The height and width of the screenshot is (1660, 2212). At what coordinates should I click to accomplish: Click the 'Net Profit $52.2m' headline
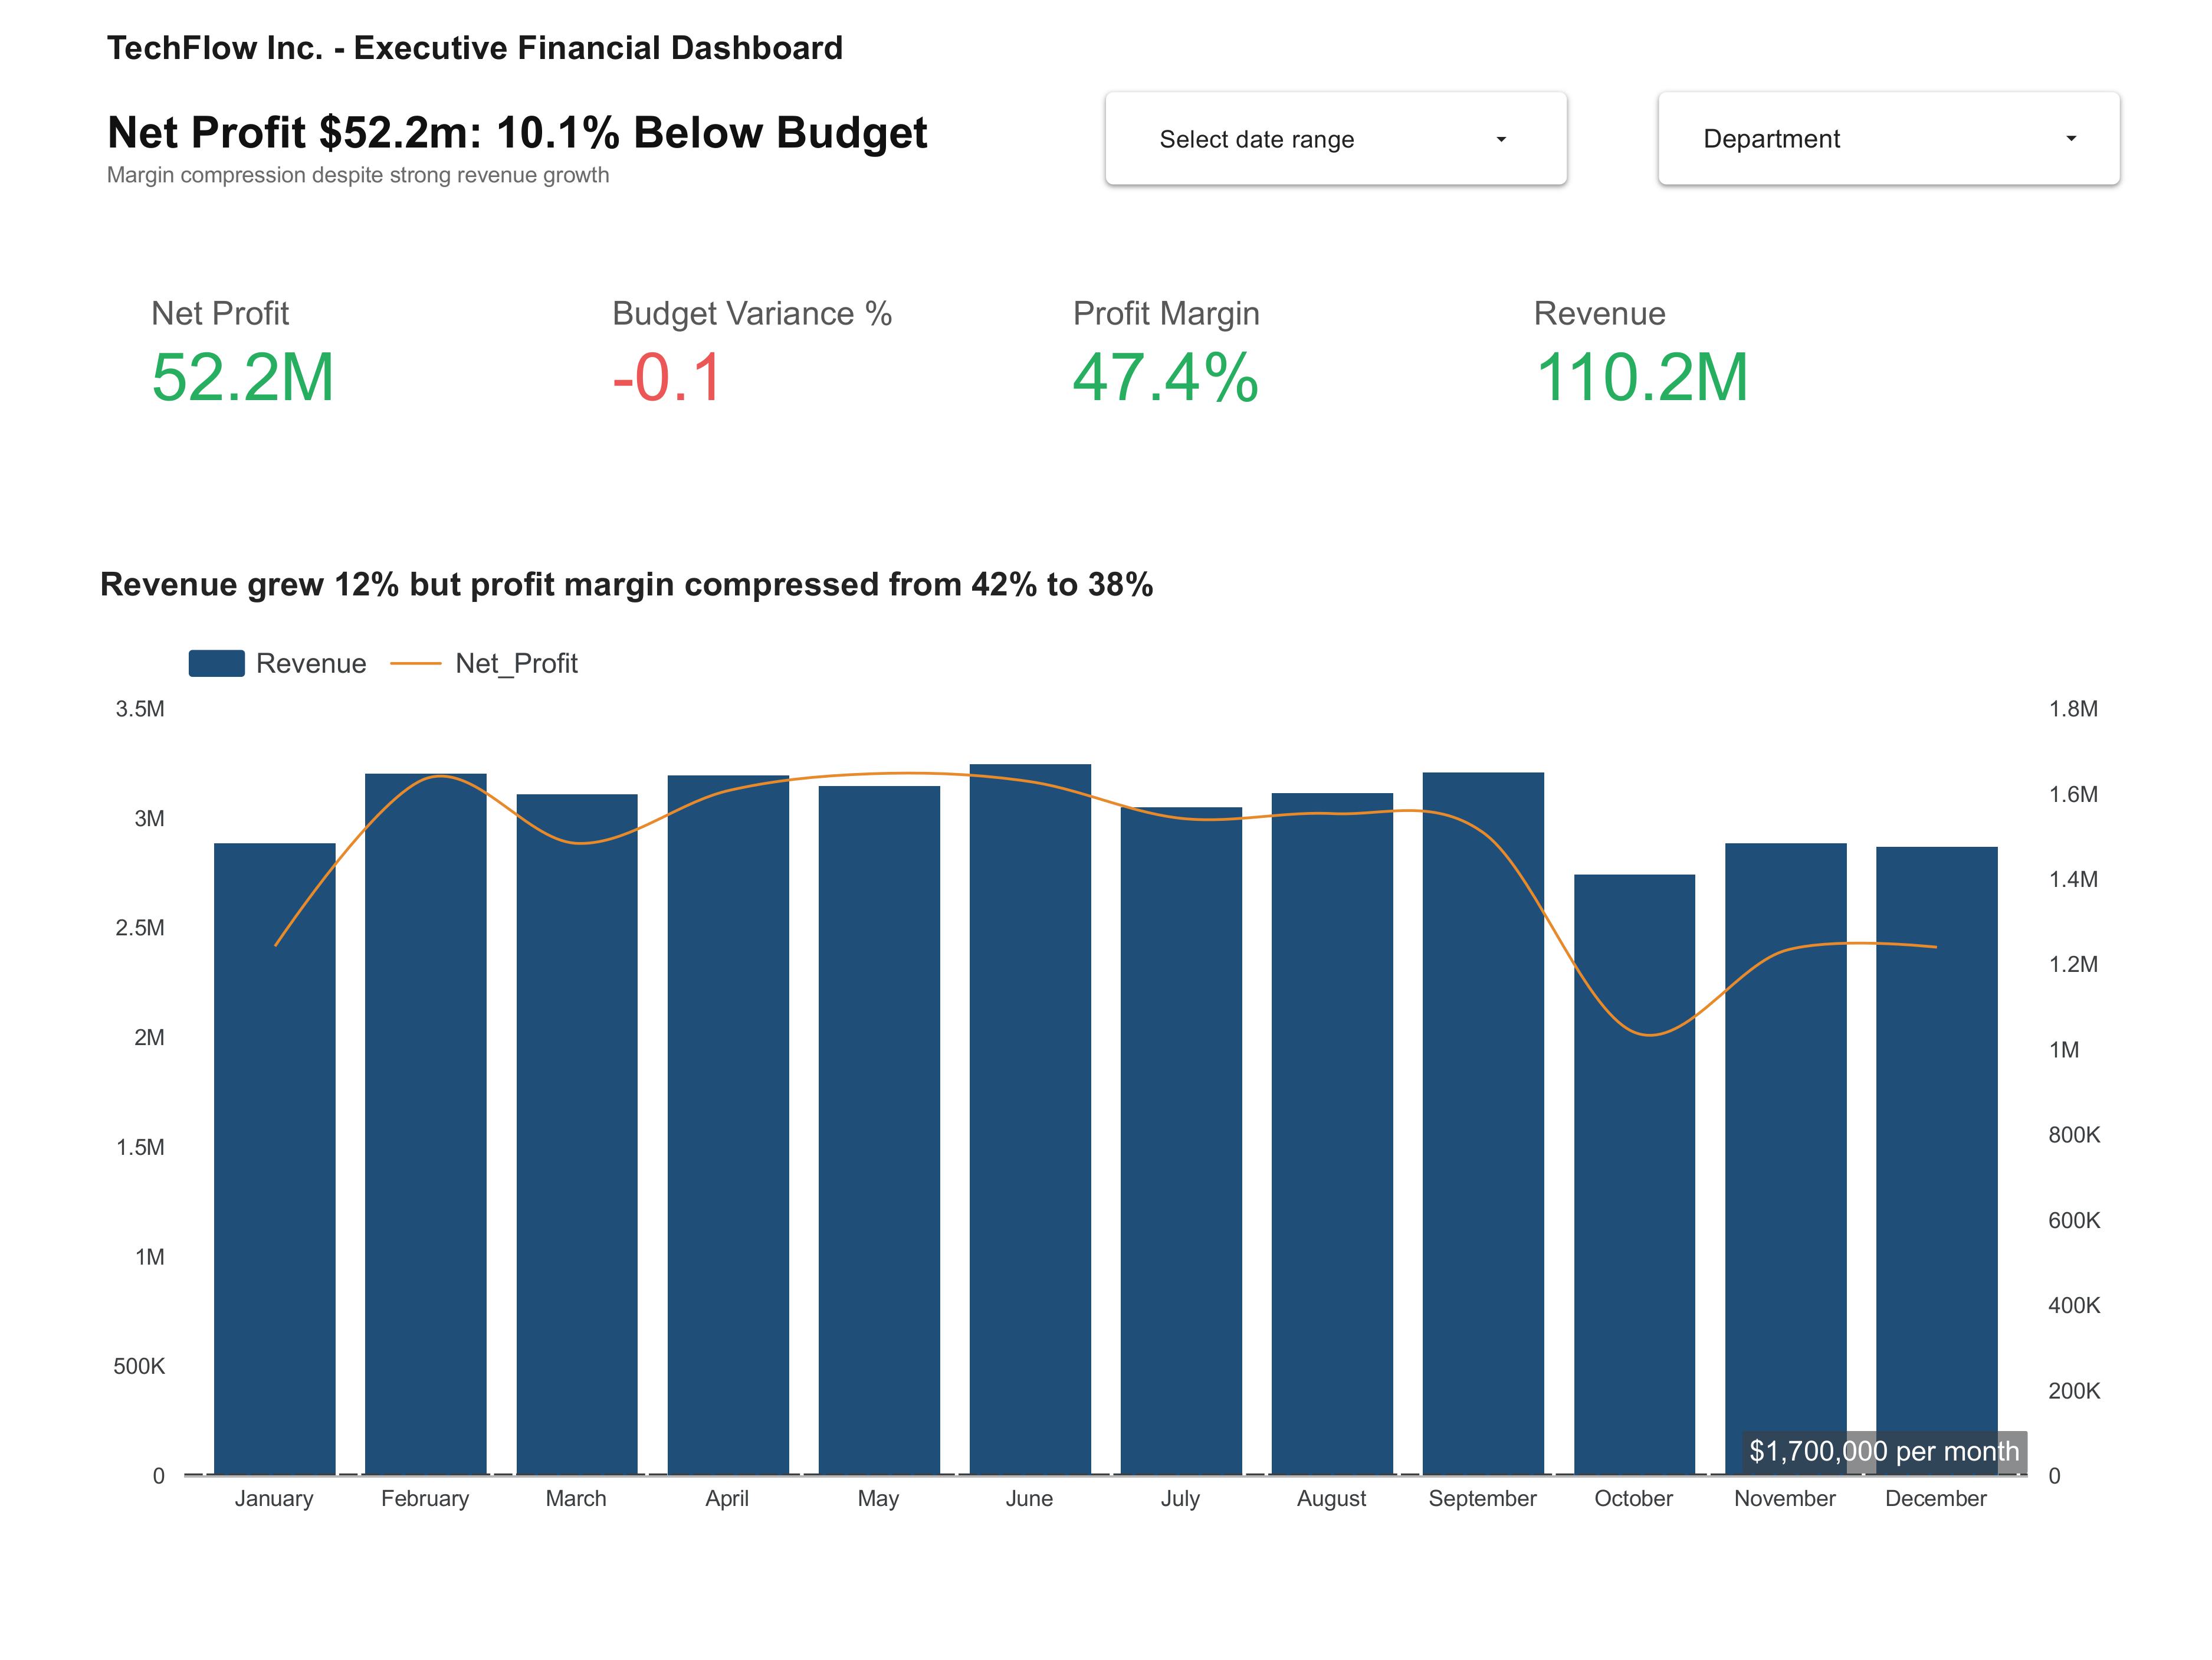click(x=517, y=132)
